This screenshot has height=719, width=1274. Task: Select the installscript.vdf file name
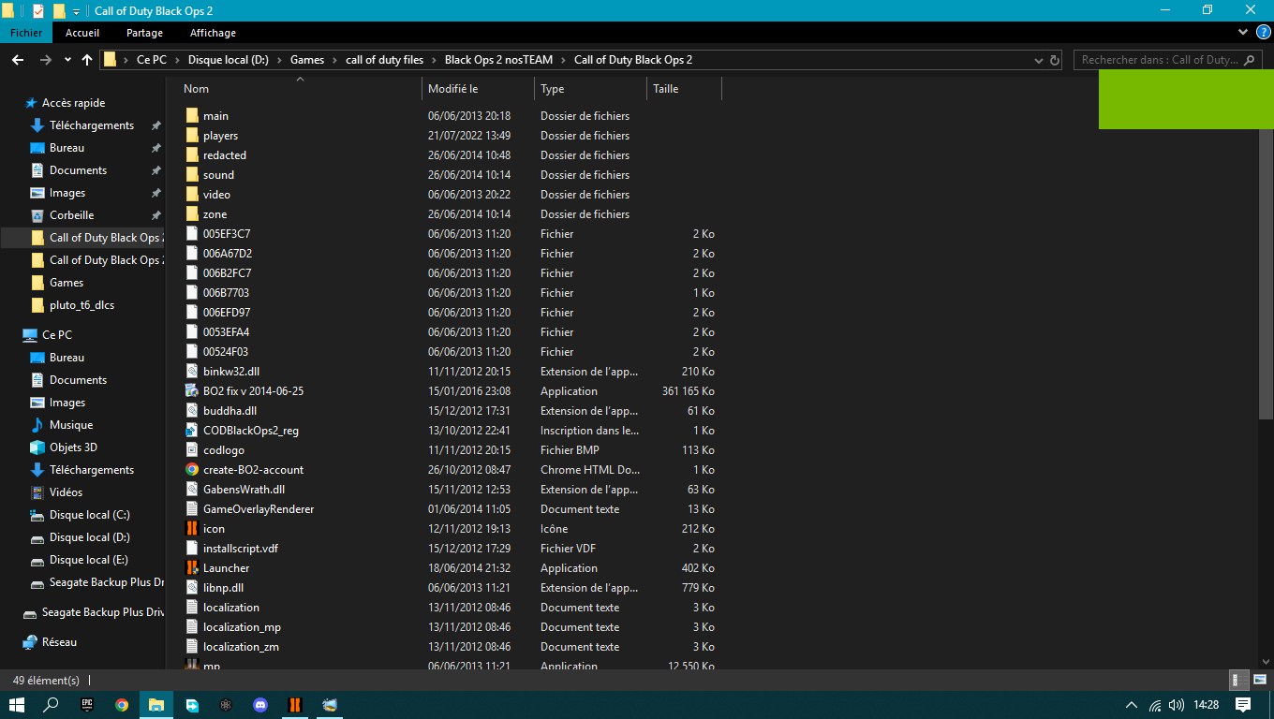pos(241,549)
